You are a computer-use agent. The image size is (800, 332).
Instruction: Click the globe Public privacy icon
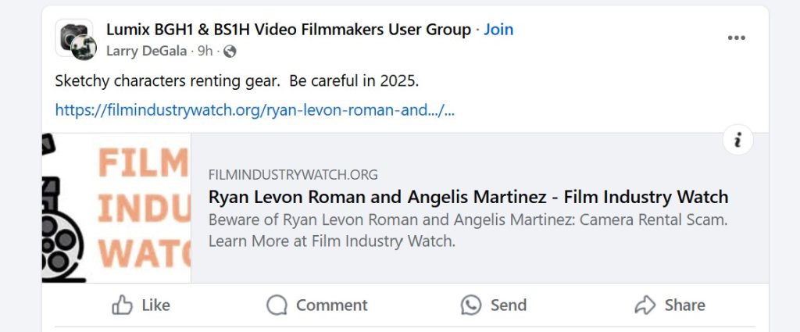point(230,52)
